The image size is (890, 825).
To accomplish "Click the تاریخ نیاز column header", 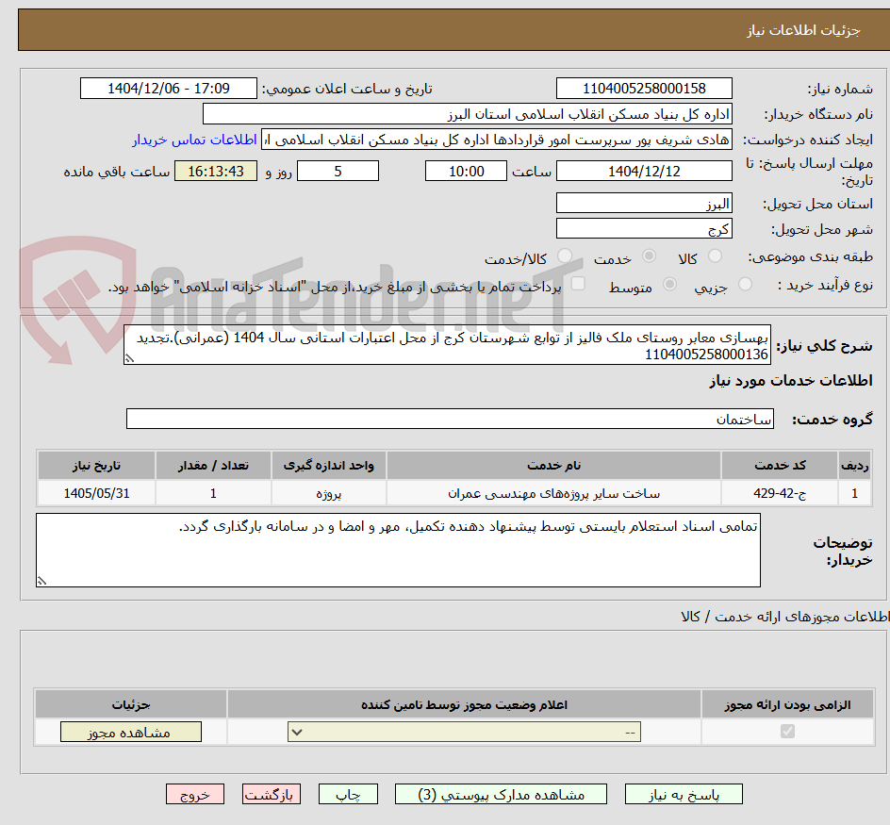I will [96, 466].
